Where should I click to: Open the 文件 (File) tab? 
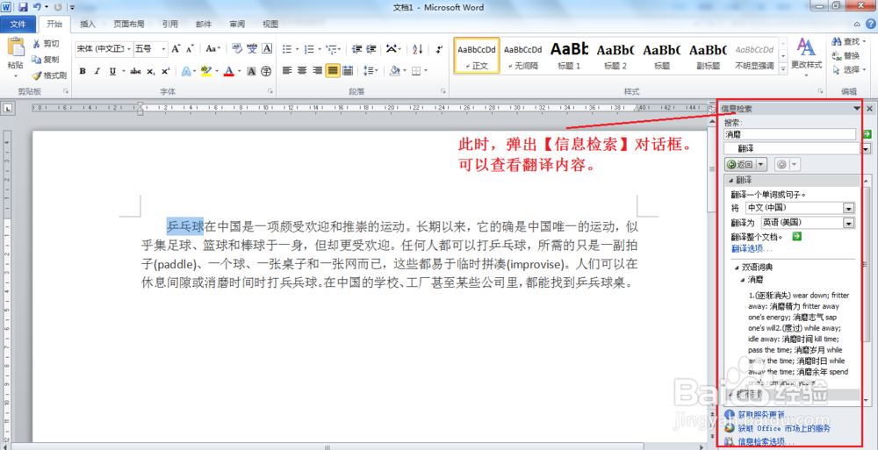pyautogui.click(x=18, y=24)
